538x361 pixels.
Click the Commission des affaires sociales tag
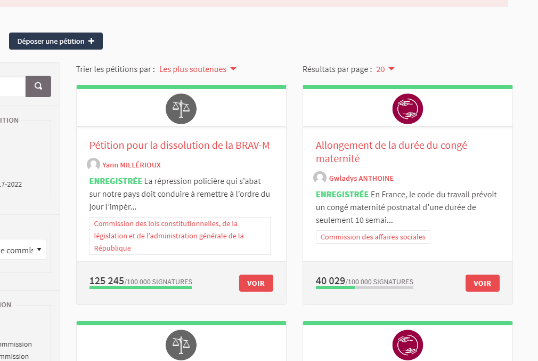tap(373, 237)
